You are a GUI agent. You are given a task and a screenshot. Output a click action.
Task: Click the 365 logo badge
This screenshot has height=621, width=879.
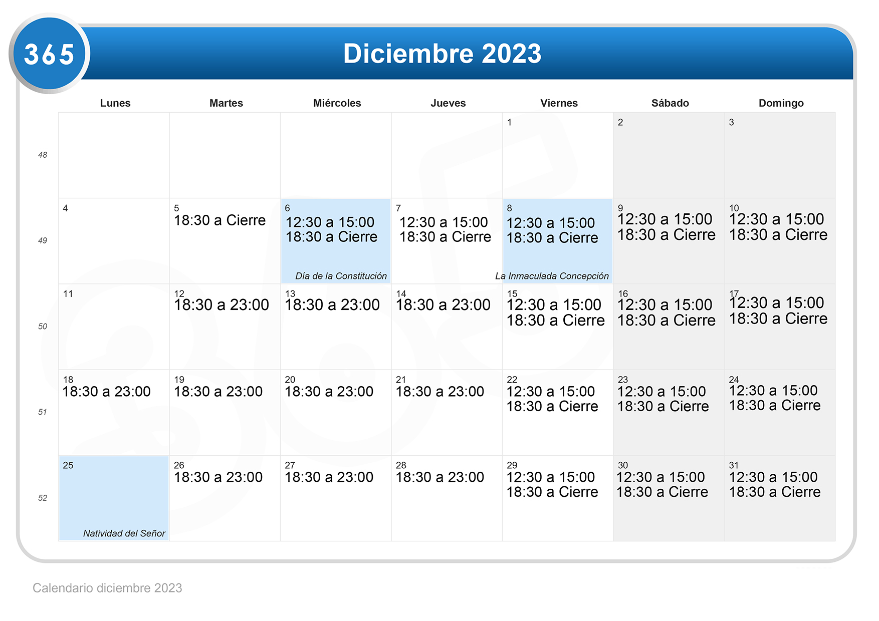pyautogui.click(x=49, y=53)
